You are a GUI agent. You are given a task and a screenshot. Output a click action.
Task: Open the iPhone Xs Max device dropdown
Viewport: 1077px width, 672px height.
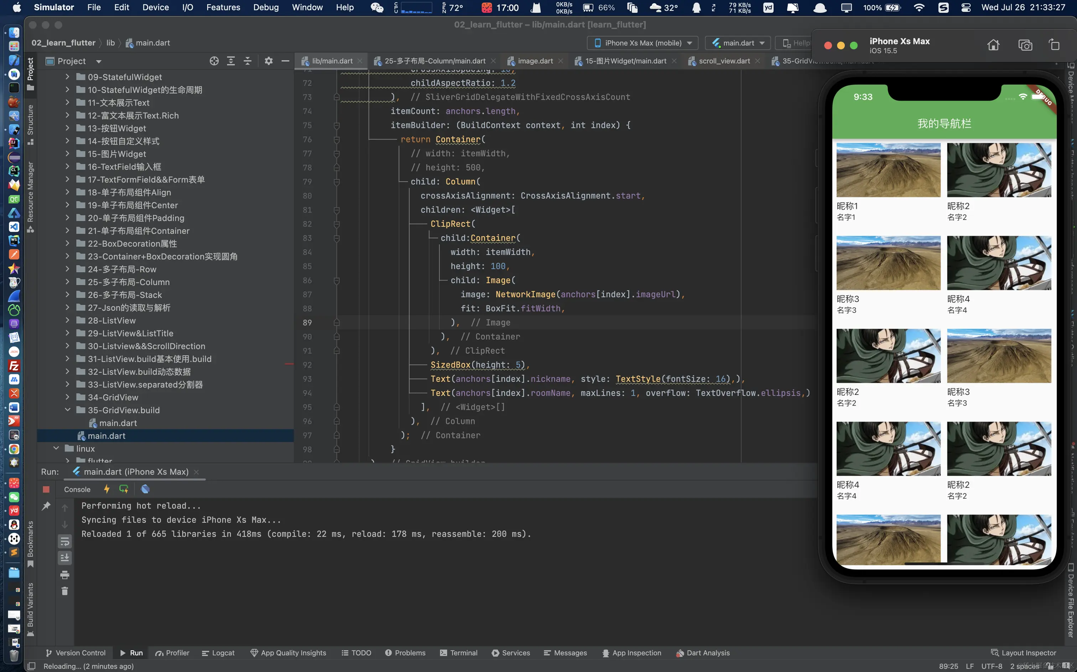642,43
